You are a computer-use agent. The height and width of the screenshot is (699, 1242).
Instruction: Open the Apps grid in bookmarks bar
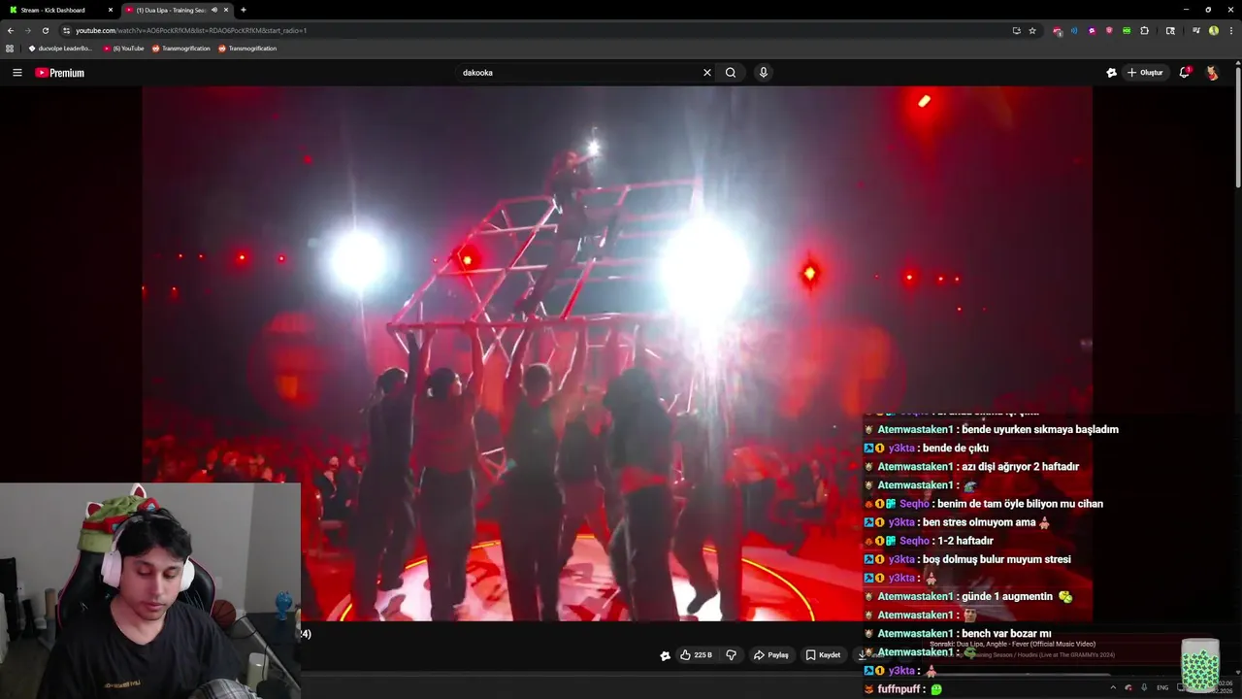pyautogui.click(x=11, y=49)
